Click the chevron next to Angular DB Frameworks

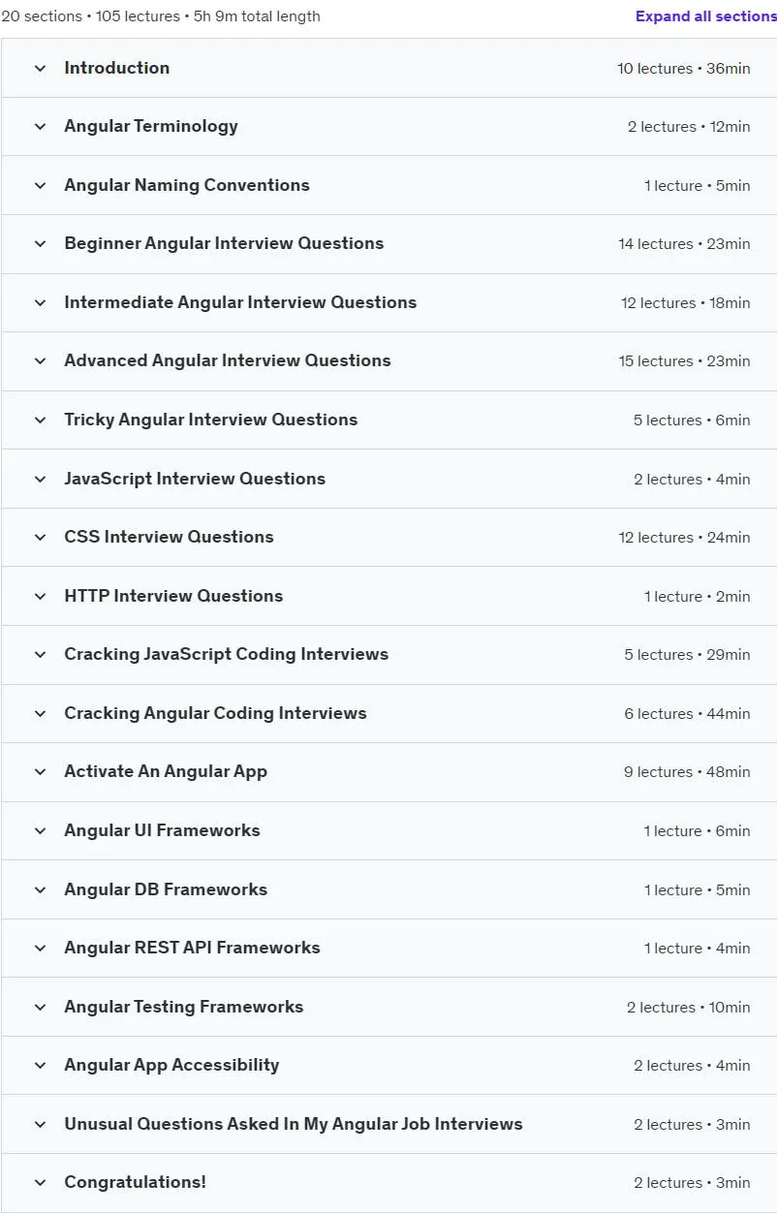pos(40,889)
